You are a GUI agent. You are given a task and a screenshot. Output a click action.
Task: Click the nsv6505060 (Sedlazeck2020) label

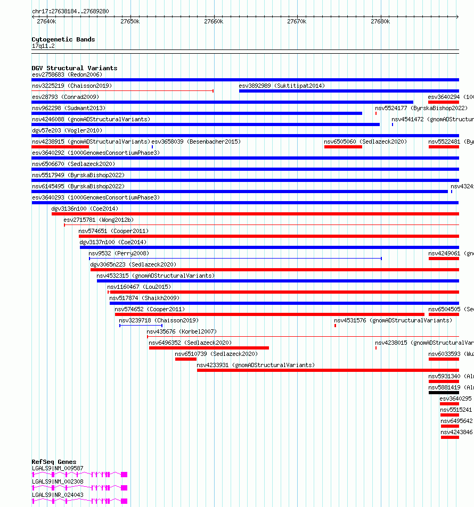(365, 142)
